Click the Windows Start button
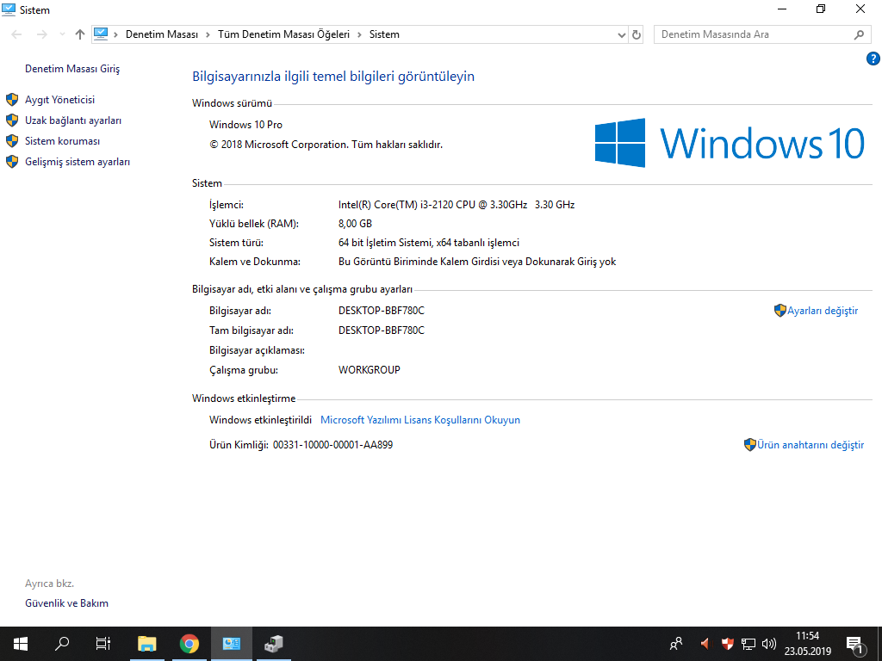 click(x=21, y=644)
